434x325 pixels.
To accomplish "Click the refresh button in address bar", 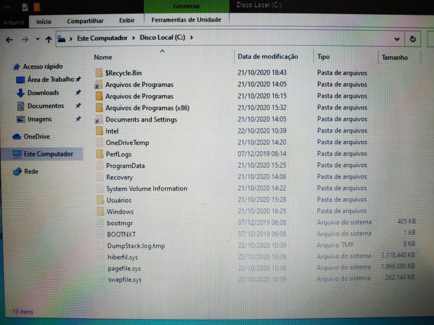I will [x=413, y=39].
